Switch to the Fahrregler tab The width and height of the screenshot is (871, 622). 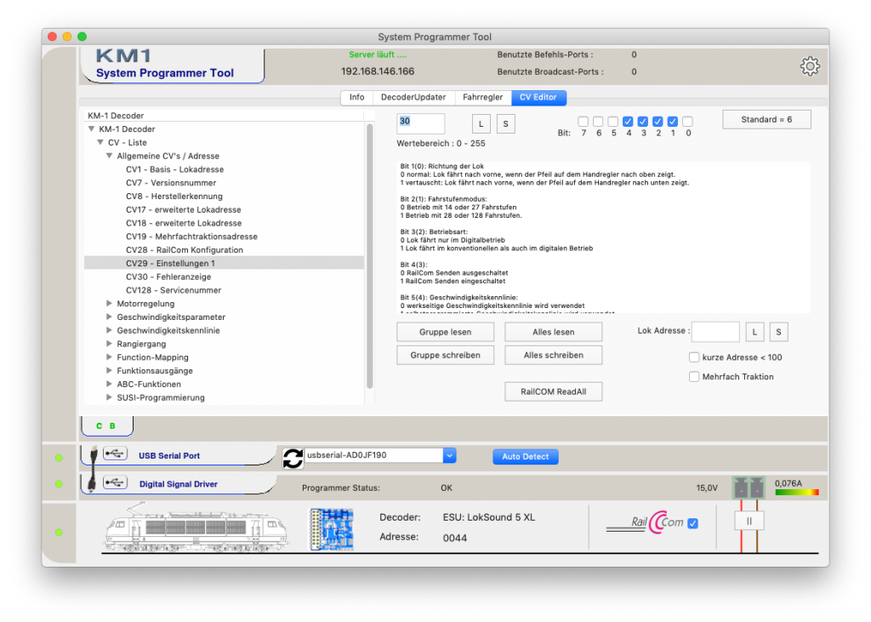click(x=483, y=97)
